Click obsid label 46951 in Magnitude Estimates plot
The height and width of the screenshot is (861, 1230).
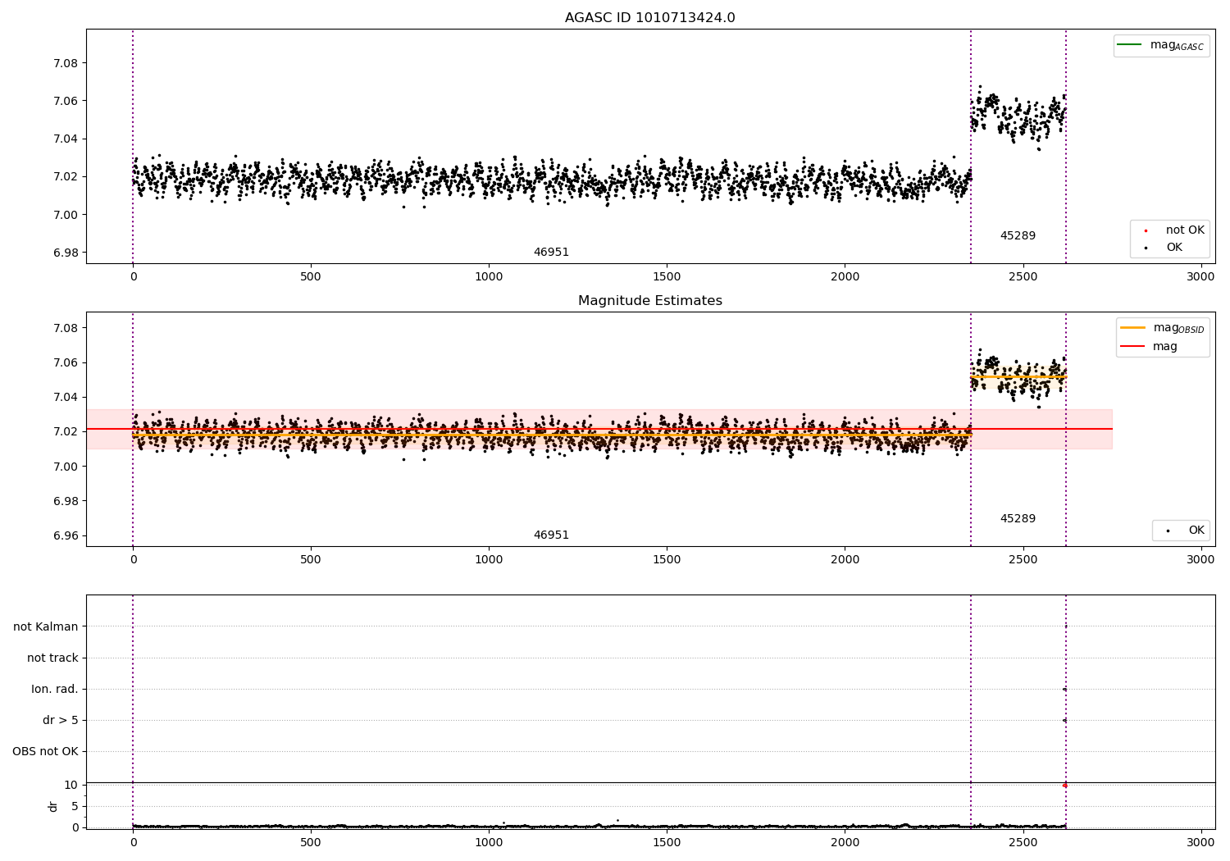click(551, 535)
